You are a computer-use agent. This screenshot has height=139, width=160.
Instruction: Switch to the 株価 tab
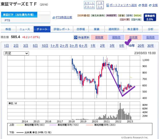tap(8, 29)
